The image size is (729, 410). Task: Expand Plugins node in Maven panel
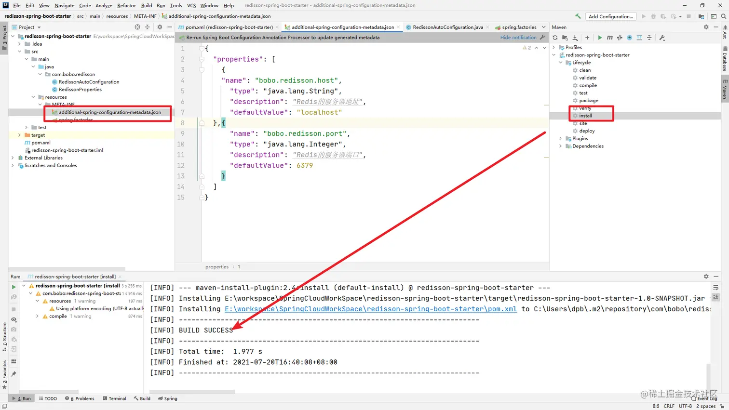click(x=561, y=139)
